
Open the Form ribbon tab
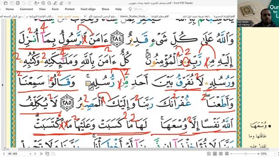[x=55, y=9]
